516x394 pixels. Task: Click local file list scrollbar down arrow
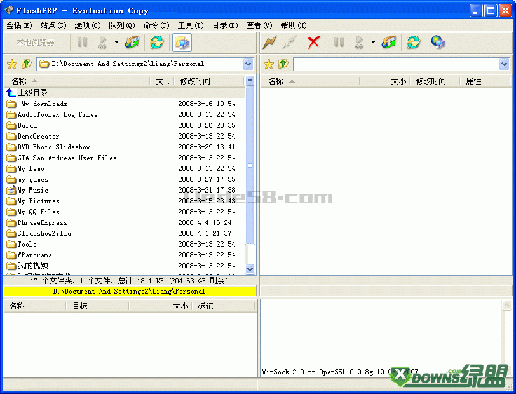coord(250,269)
